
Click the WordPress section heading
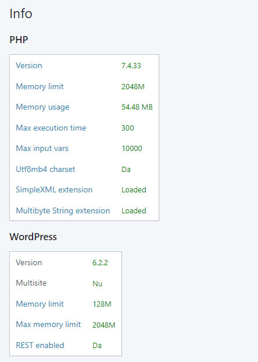tap(33, 237)
